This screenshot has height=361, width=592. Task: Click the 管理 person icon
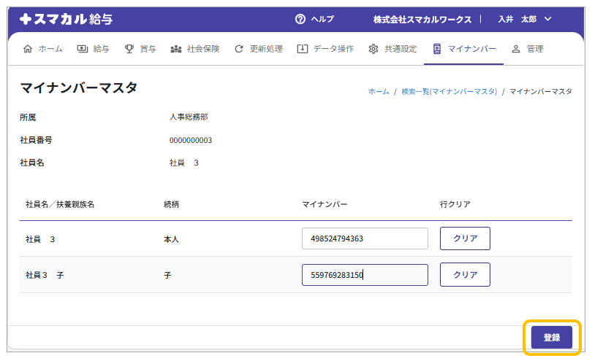click(x=516, y=49)
